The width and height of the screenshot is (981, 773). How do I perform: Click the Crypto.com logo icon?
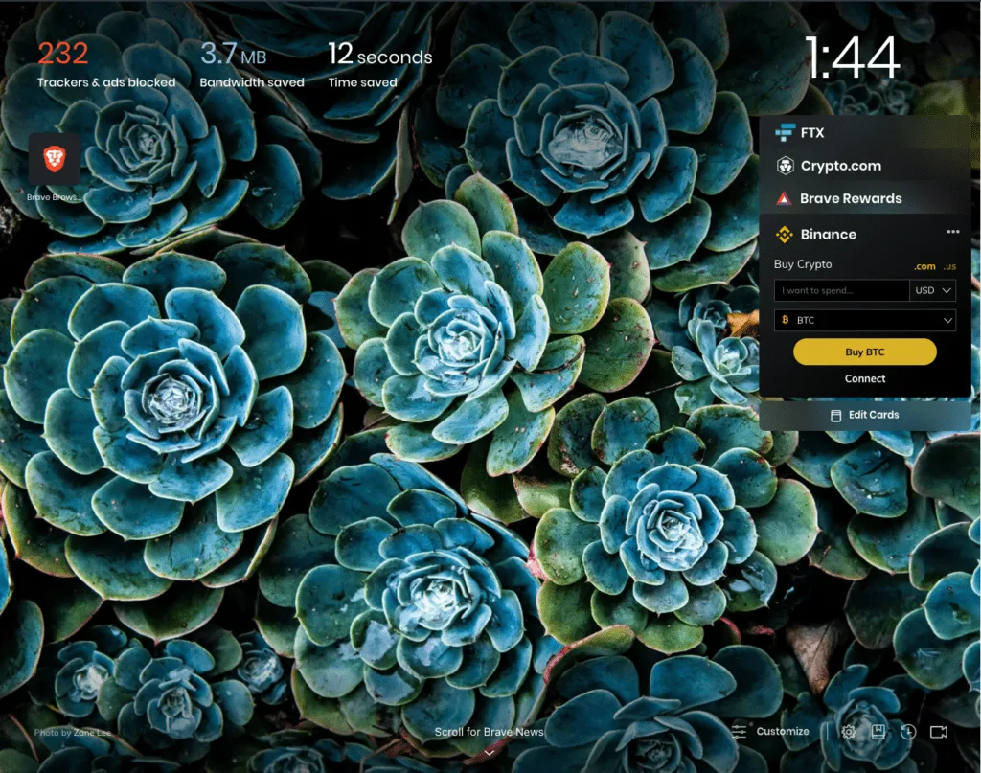[x=786, y=166]
